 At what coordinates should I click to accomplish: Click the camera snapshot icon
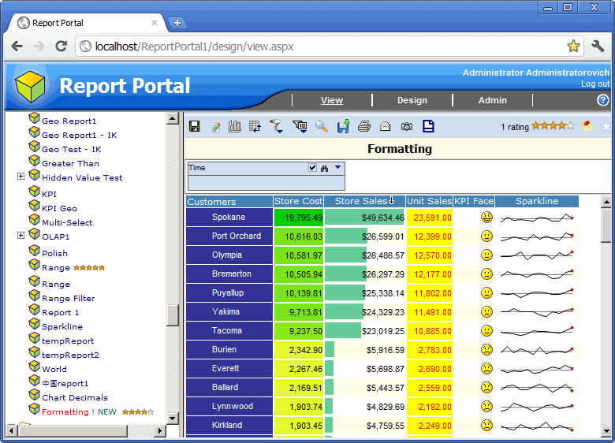pos(406,126)
